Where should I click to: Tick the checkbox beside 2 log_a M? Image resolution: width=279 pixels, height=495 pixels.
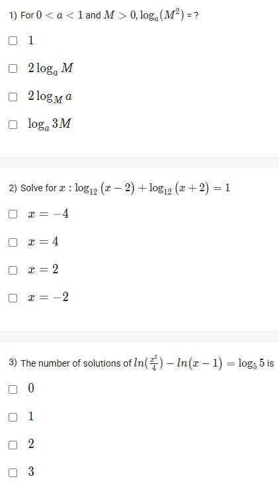tap(13, 69)
